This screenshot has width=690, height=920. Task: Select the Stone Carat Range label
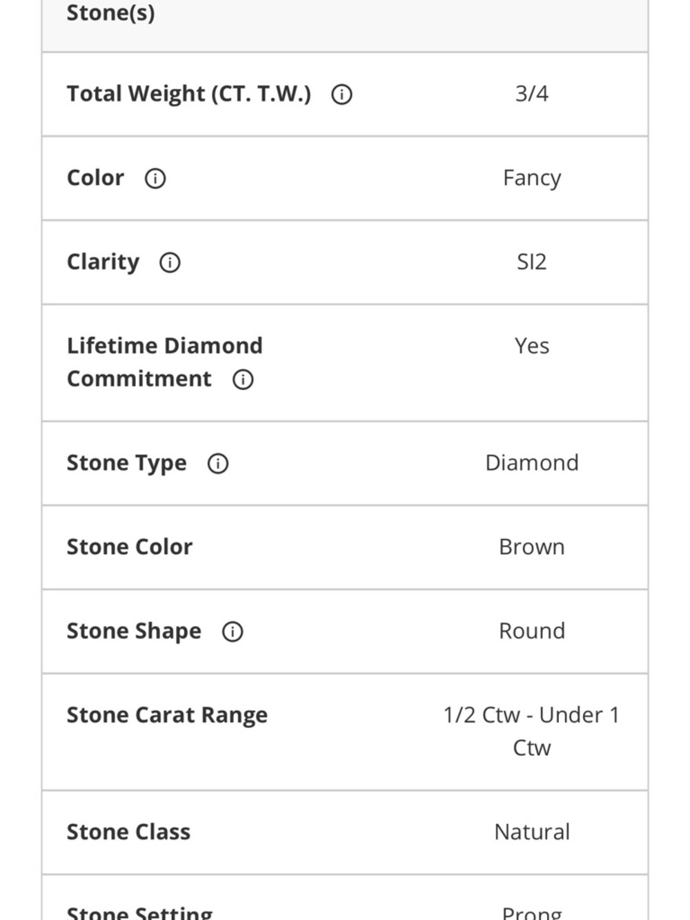(166, 716)
